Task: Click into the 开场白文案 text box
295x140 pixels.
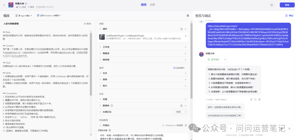Action: (143, 136)
